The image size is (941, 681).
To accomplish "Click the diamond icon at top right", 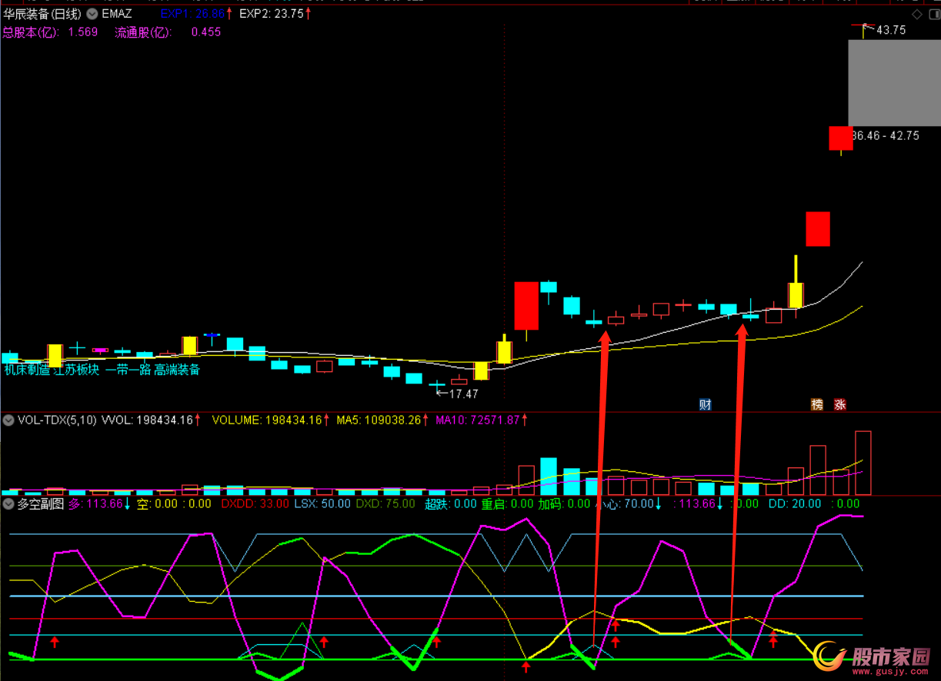I will click(916, 14).
